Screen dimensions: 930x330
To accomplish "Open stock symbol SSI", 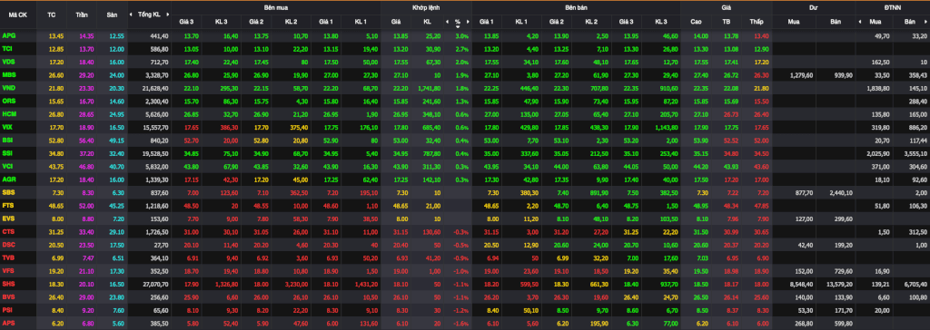I will (8, 153).
